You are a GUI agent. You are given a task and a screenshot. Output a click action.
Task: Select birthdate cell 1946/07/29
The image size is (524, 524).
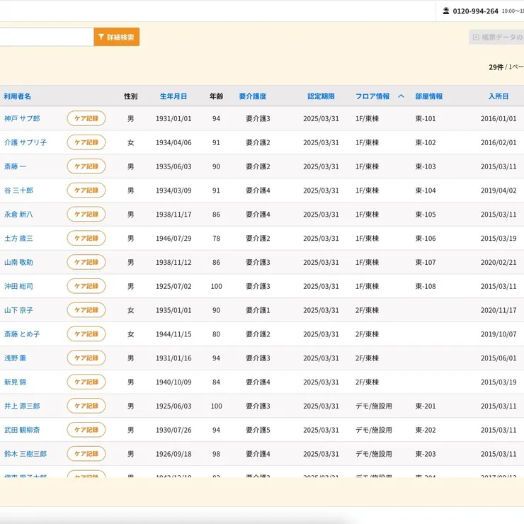click(x=173, y=238)
